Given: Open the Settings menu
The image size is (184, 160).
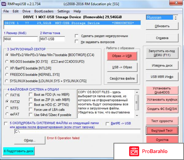Looking at the screenshot, I should [63, 11].
